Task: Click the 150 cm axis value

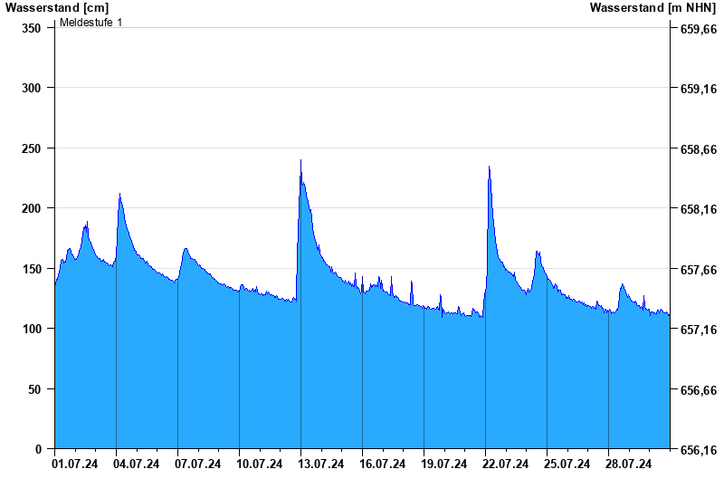Action: pos(32,269)
